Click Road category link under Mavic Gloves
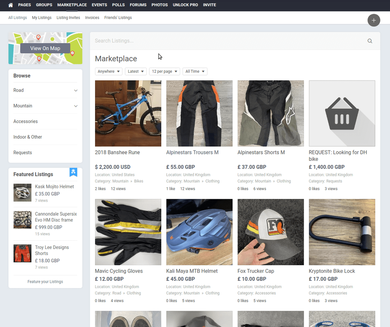The image size is (390, 327). (117, 293)
